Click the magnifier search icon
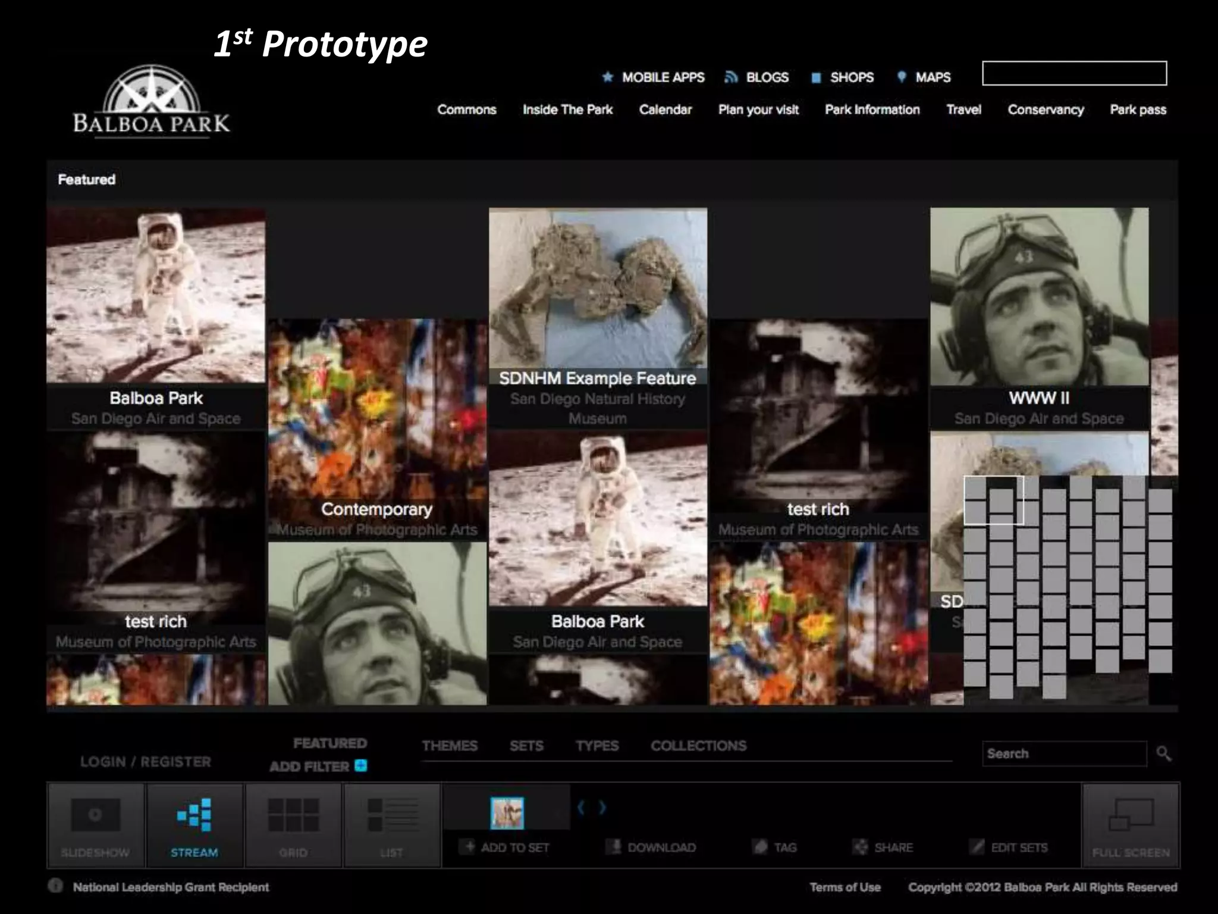 (1163, 754)
